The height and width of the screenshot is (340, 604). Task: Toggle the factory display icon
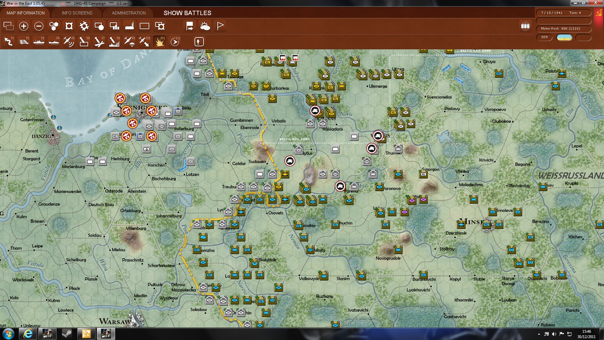[x=129, y=26]
